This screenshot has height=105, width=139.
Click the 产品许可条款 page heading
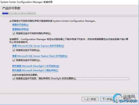(x=11, y=8)
